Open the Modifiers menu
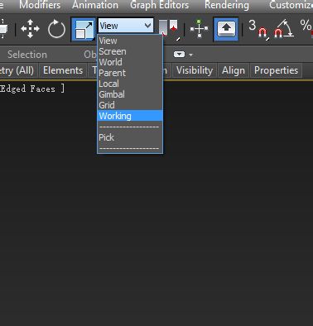This screenshot has width=313, height=326. [40, 5]
